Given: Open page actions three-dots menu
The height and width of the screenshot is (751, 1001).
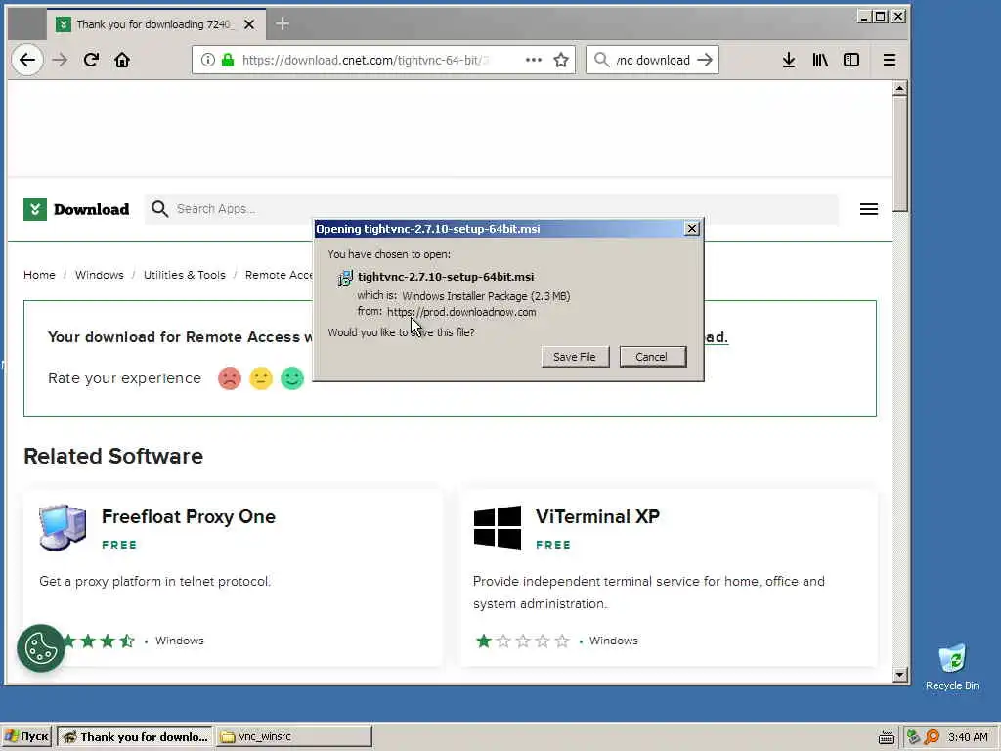Looking at the screenshot, I should tap(533, 60).
